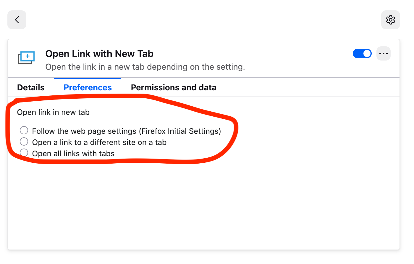Click the 'Open Link with New Tab' extension title

[x=99, y=54]
